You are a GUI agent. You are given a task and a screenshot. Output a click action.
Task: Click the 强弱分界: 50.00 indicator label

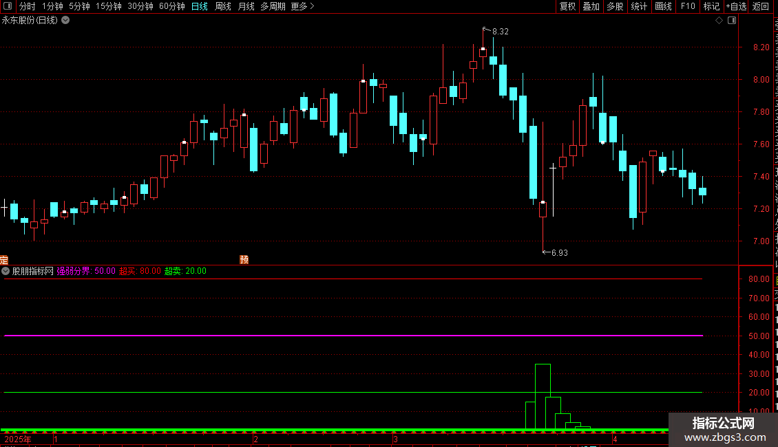coord(86,271)
